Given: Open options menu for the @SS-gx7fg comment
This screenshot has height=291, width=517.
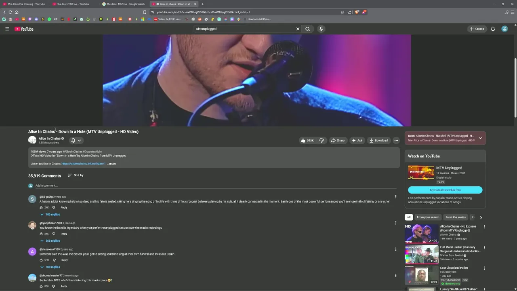Looking at the screenshot, I should tap(395, 197).
